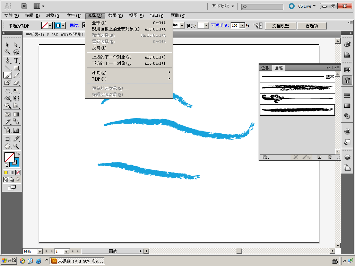Select the Zoom tool
Image resolution: width=355 pixels, height=266 pixels.
point(16,146)
